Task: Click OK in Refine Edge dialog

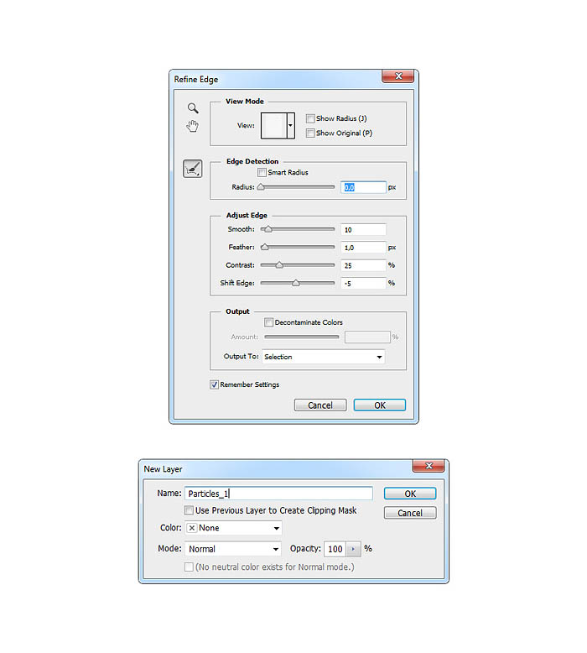Action: [379, 405]
